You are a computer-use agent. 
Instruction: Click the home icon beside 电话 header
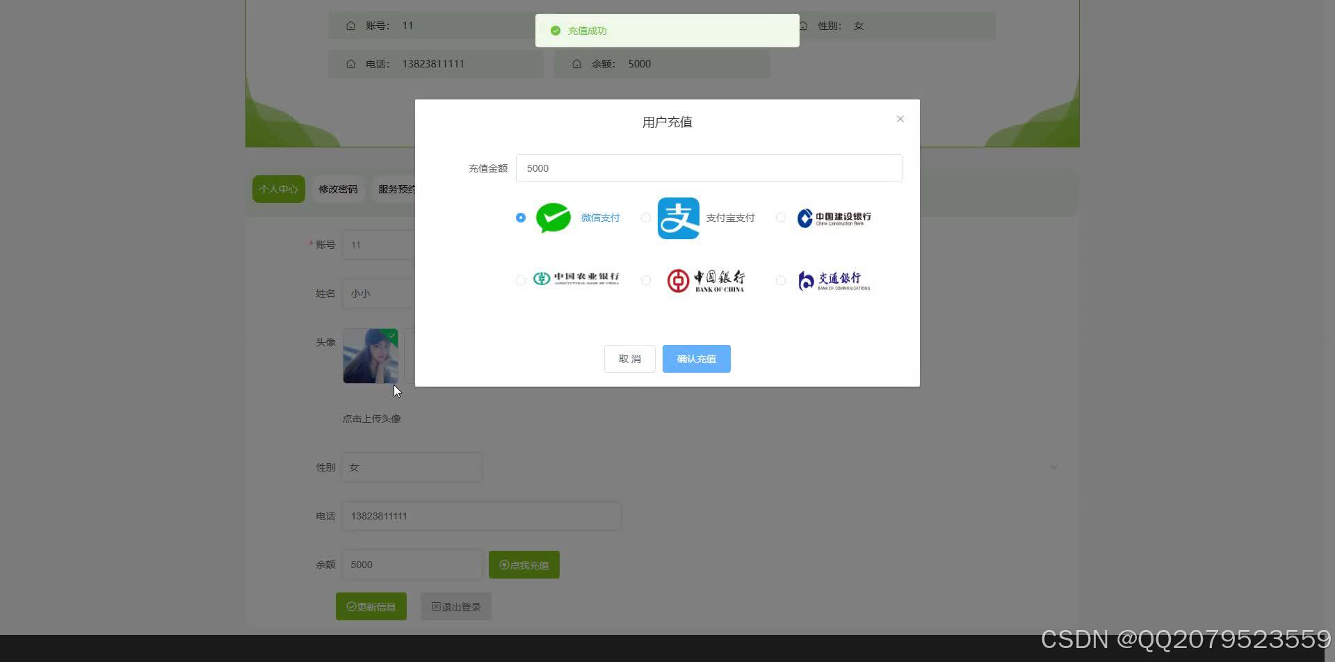tap(351, 64)
